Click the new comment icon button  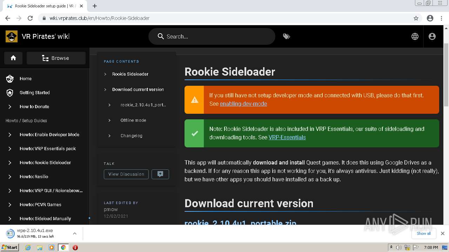[160, 174]
